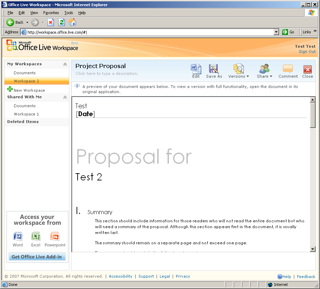Click the blue Help question mark icon
This screenshot has width=320, height=289.
click(280, 277)
